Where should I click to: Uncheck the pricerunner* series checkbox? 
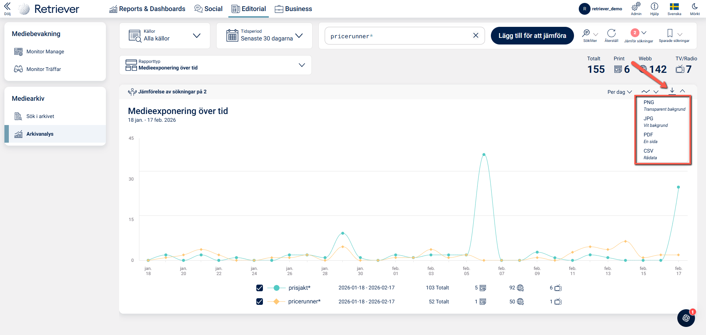point(260,302)
